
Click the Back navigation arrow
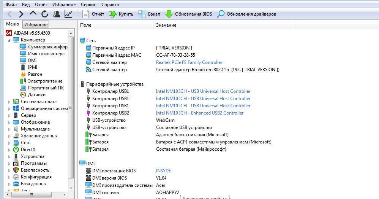(10, 14)
